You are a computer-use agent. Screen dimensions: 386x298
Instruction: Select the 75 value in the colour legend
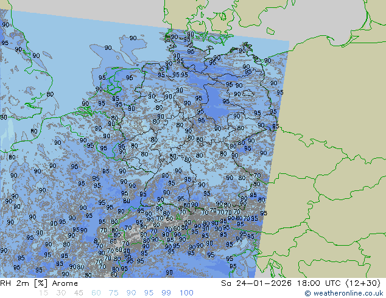(113, 293)
